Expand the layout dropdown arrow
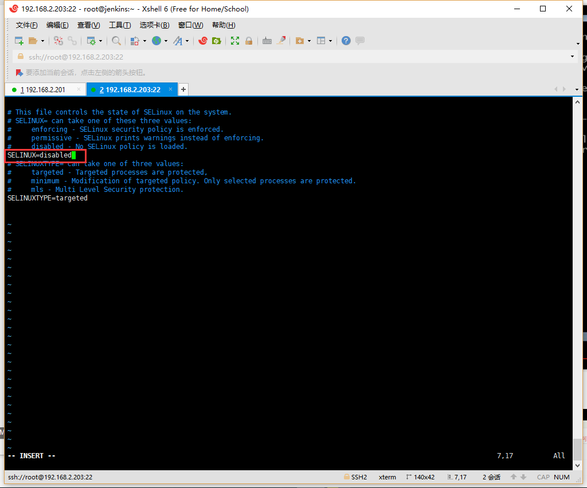Viewport: 587px width, 488px height. [330, 41]
